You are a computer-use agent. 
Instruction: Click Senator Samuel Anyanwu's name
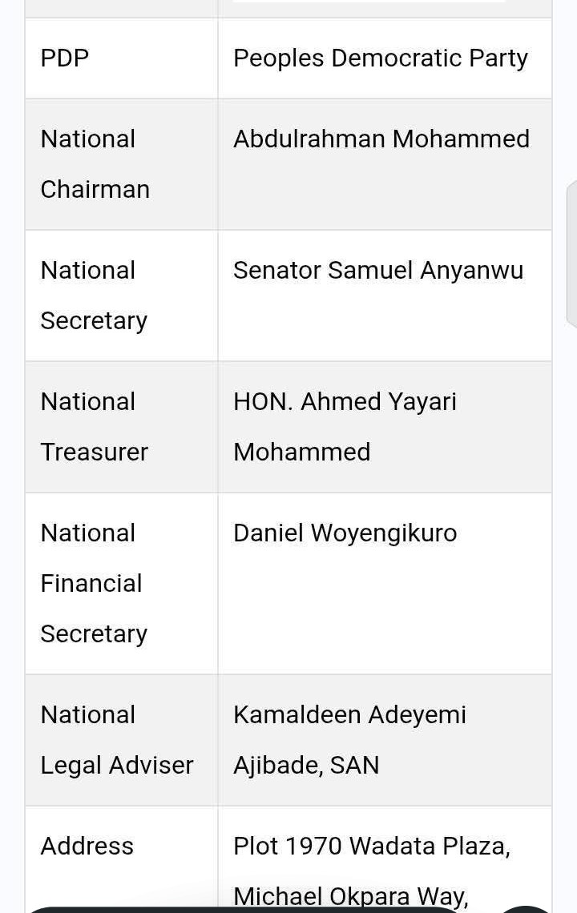pyautogui.click(x=378, y=271)
